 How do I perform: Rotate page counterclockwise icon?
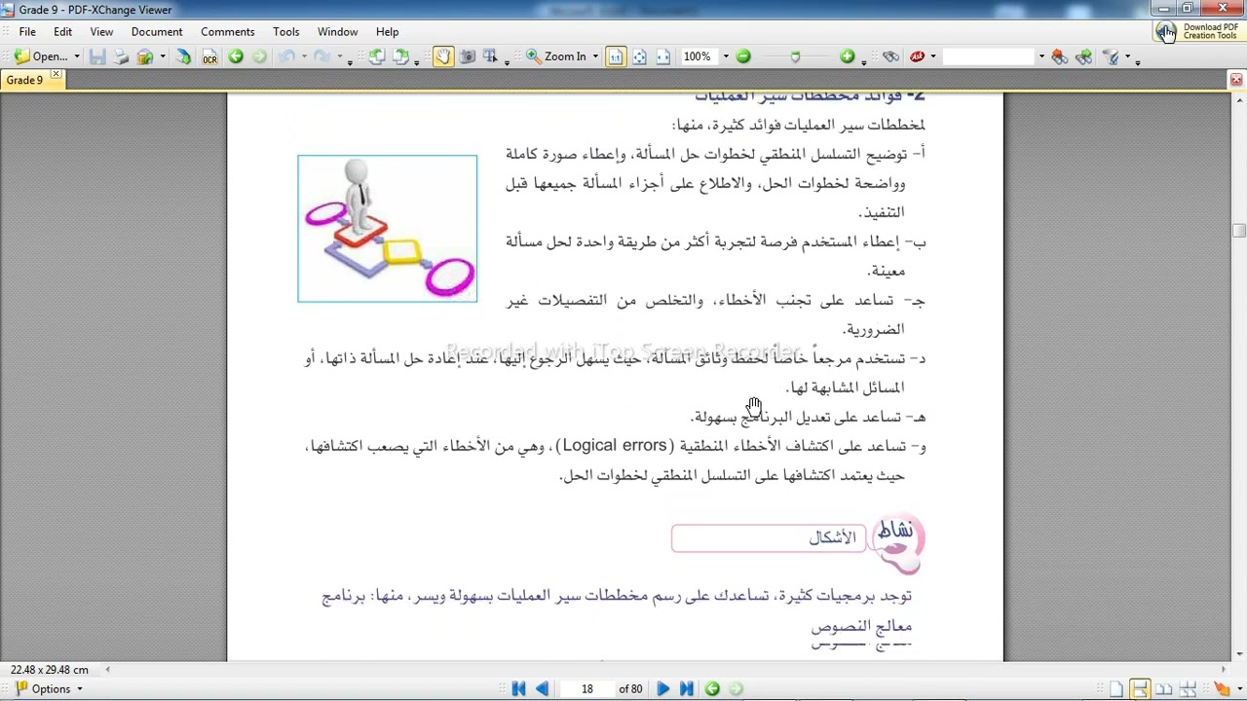[x=377, y=56]
